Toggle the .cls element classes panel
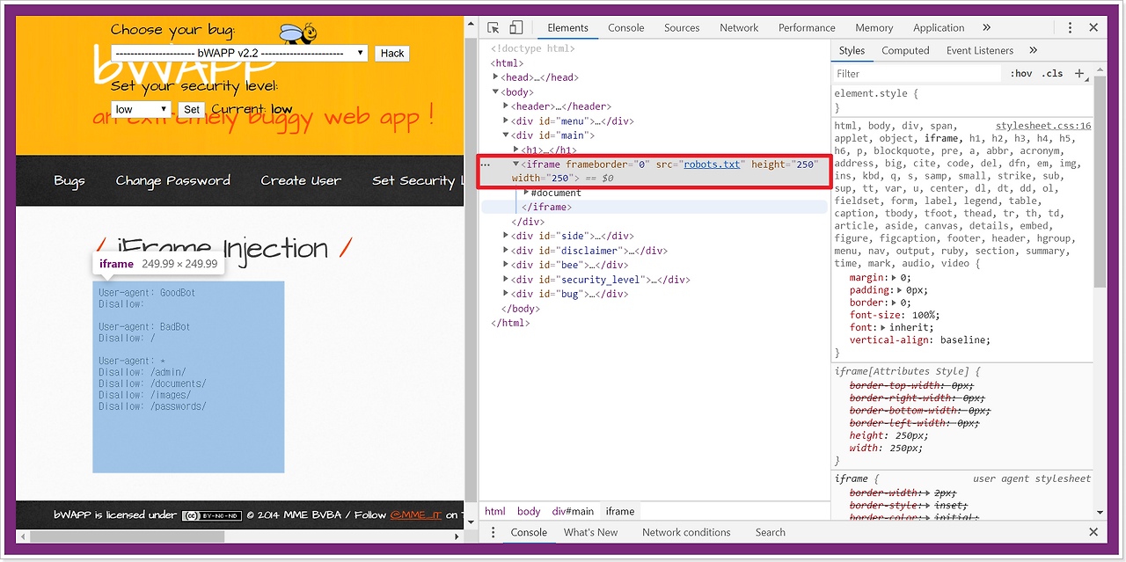The image size is (1126, 562). (1052, 74)
